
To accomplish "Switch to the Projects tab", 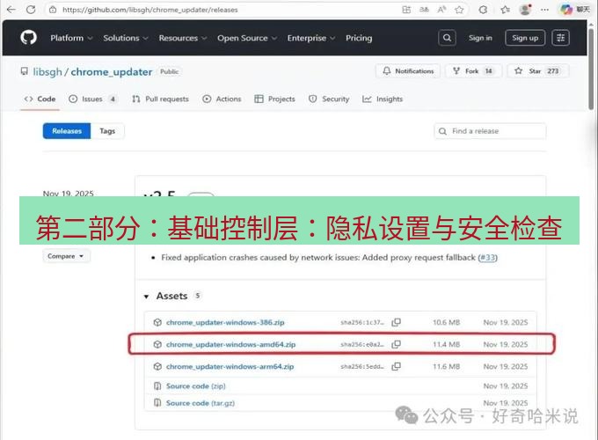I will tap(274, 99).
